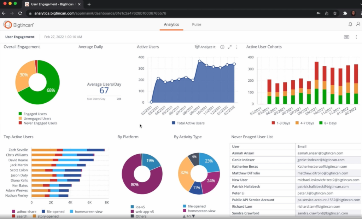The width and height of the screenshot is (362, 219).
Task: Open notifications via the bell icon
Action: (350, 24)
